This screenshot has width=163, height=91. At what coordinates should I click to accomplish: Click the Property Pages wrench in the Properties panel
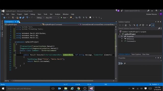point(125,63)
